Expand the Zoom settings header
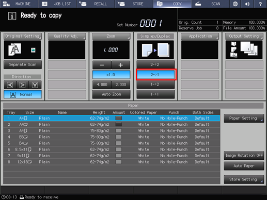Screen dimensions: 267x200 [x=111, y=36]
